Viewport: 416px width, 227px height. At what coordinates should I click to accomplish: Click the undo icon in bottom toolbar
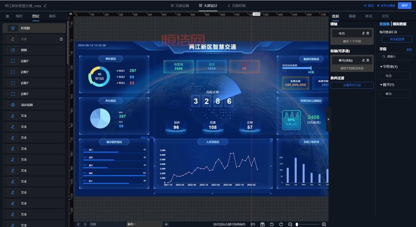271,224
